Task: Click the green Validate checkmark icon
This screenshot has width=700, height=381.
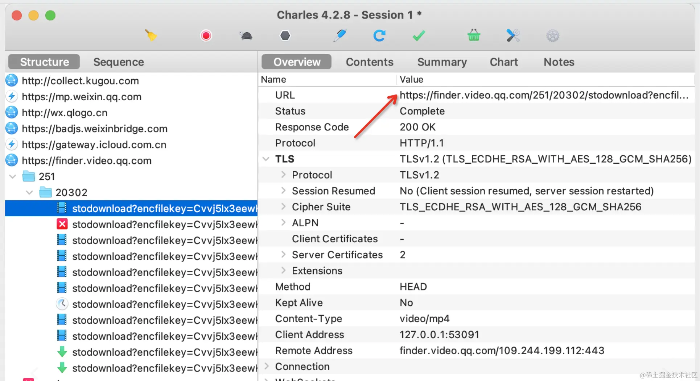Action: 419,35
